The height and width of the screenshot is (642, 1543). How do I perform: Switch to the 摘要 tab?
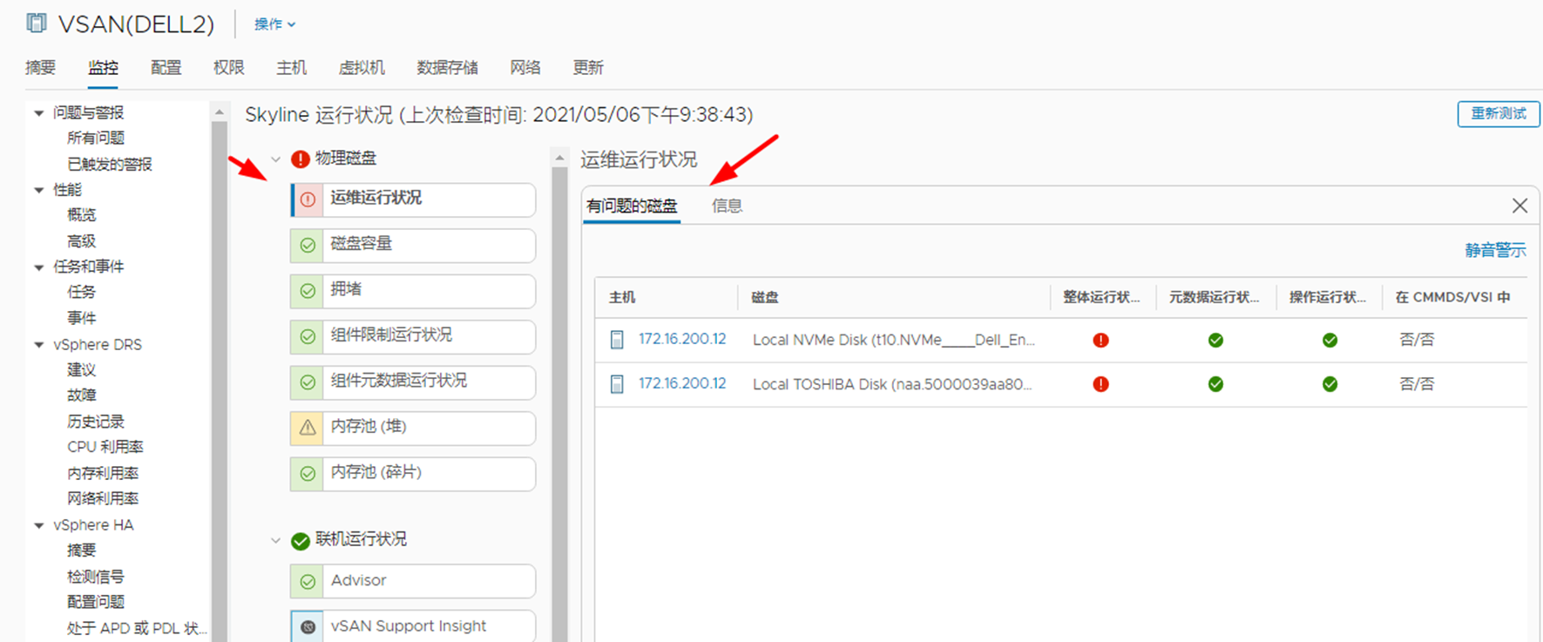click(x=40, y=68)
